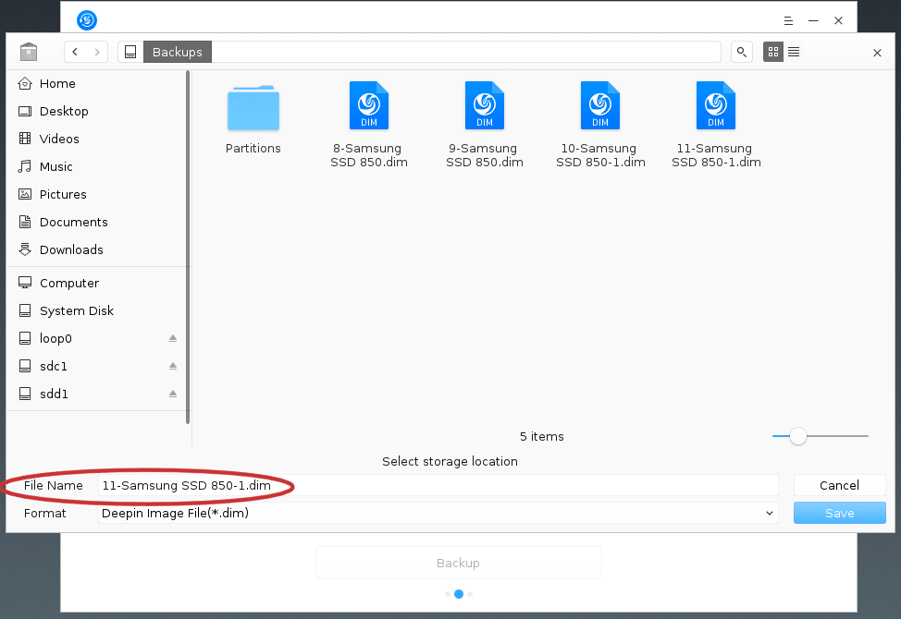901x619 pixels.
Task: Open Home in the sidebar
Action: (x=96, y=84)
